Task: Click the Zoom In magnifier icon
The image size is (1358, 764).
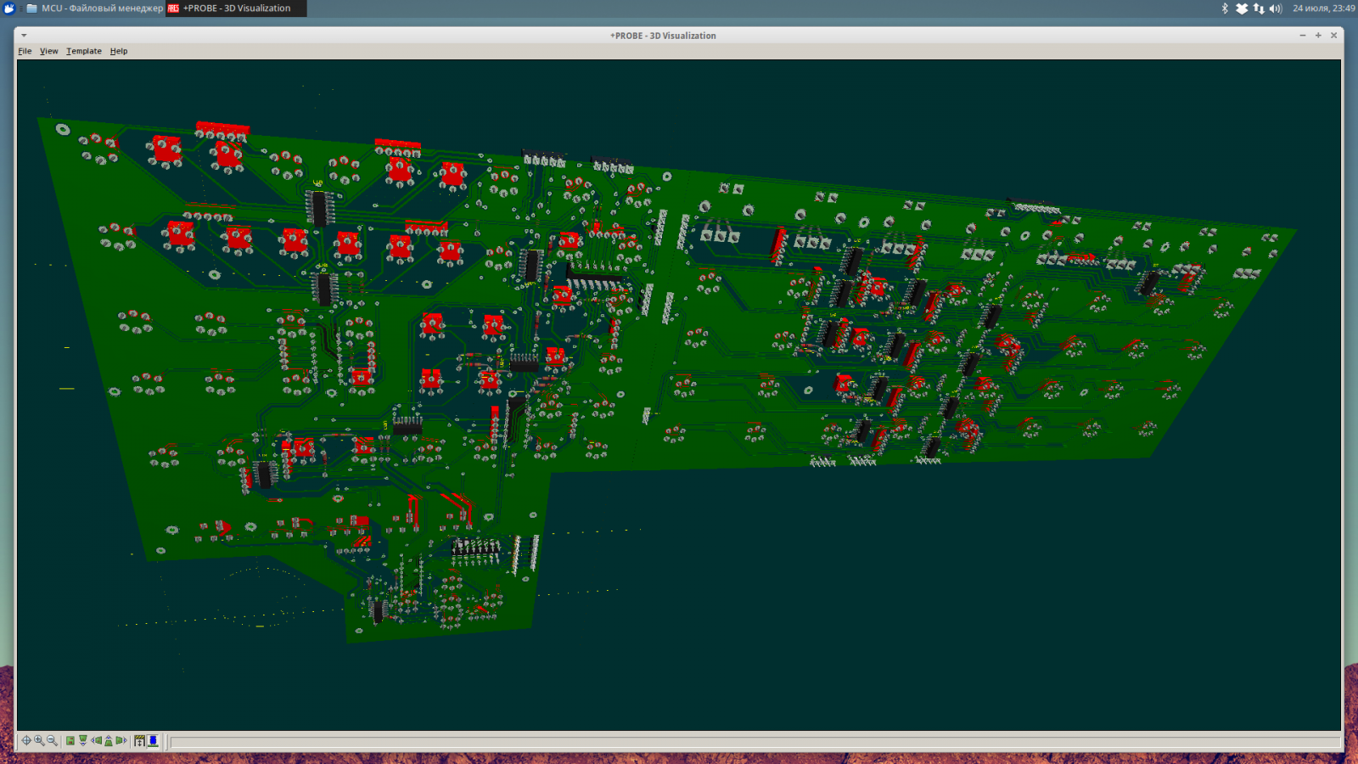Action: [x=39, y=740]
